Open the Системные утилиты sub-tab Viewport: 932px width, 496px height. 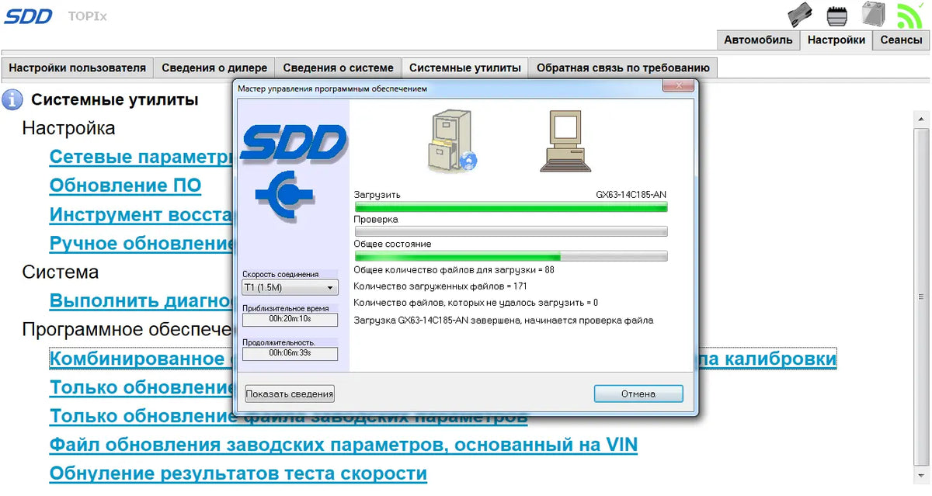(465, 68)
